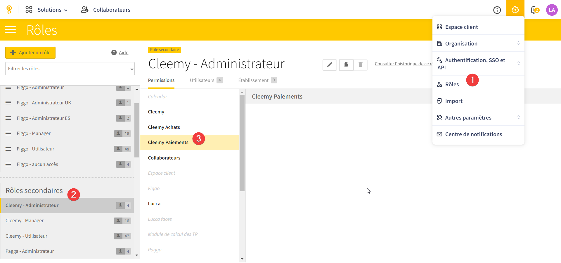Screen dimensions: 561x263
Task: Toggle the settings gear menu
Action: click(x=515, y=10)
